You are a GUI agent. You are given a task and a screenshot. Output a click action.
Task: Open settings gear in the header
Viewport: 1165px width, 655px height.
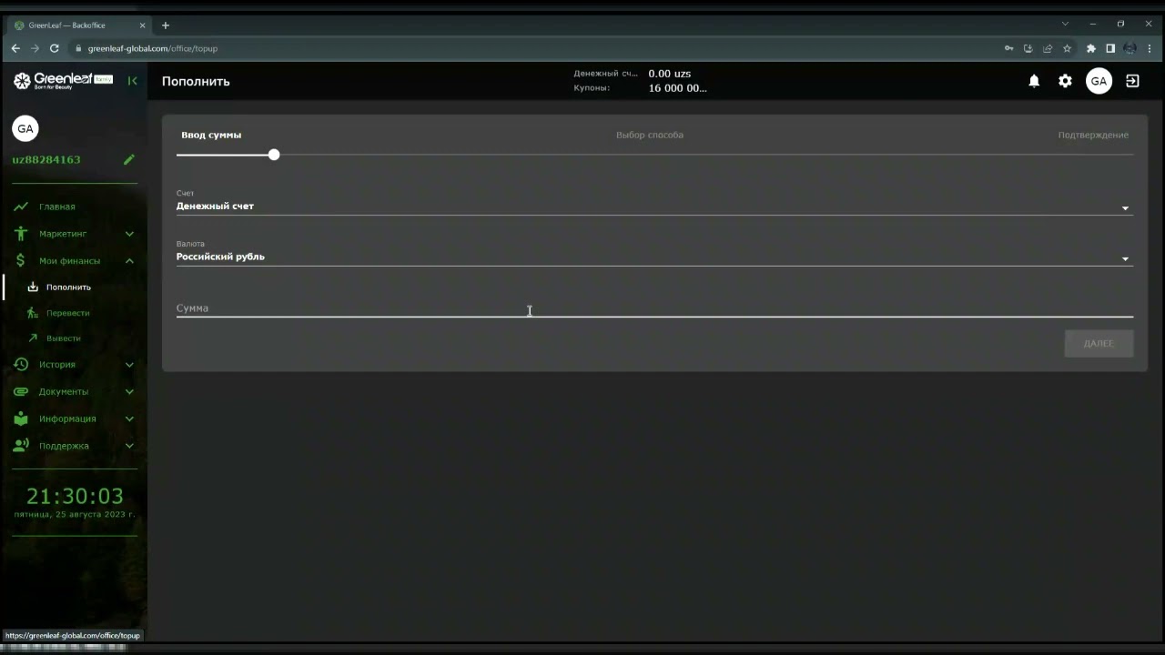click(1065, 81)
